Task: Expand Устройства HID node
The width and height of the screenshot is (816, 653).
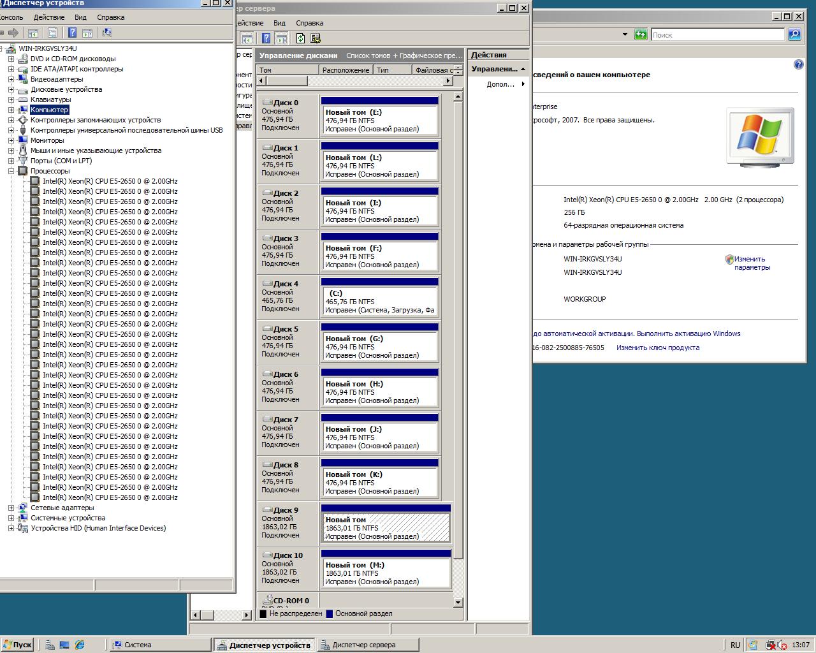Action: coord(11,528)
